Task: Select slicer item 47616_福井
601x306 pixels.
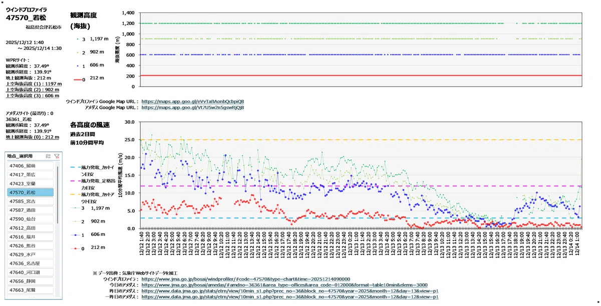Action: 31,236
